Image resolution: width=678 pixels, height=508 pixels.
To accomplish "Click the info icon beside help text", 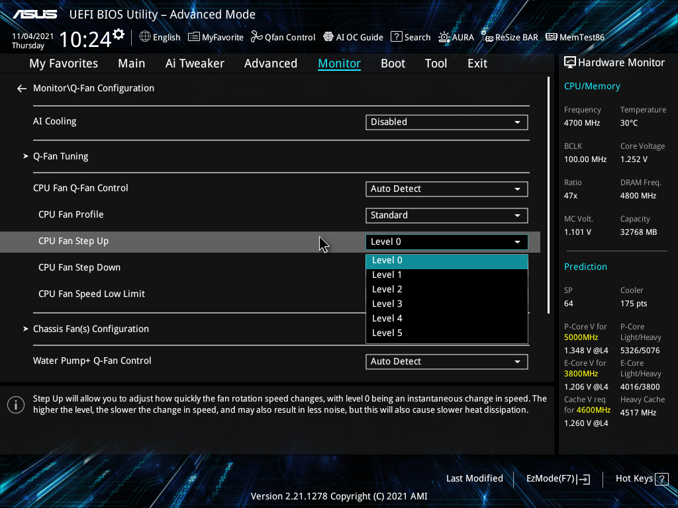I will point(16,405).
